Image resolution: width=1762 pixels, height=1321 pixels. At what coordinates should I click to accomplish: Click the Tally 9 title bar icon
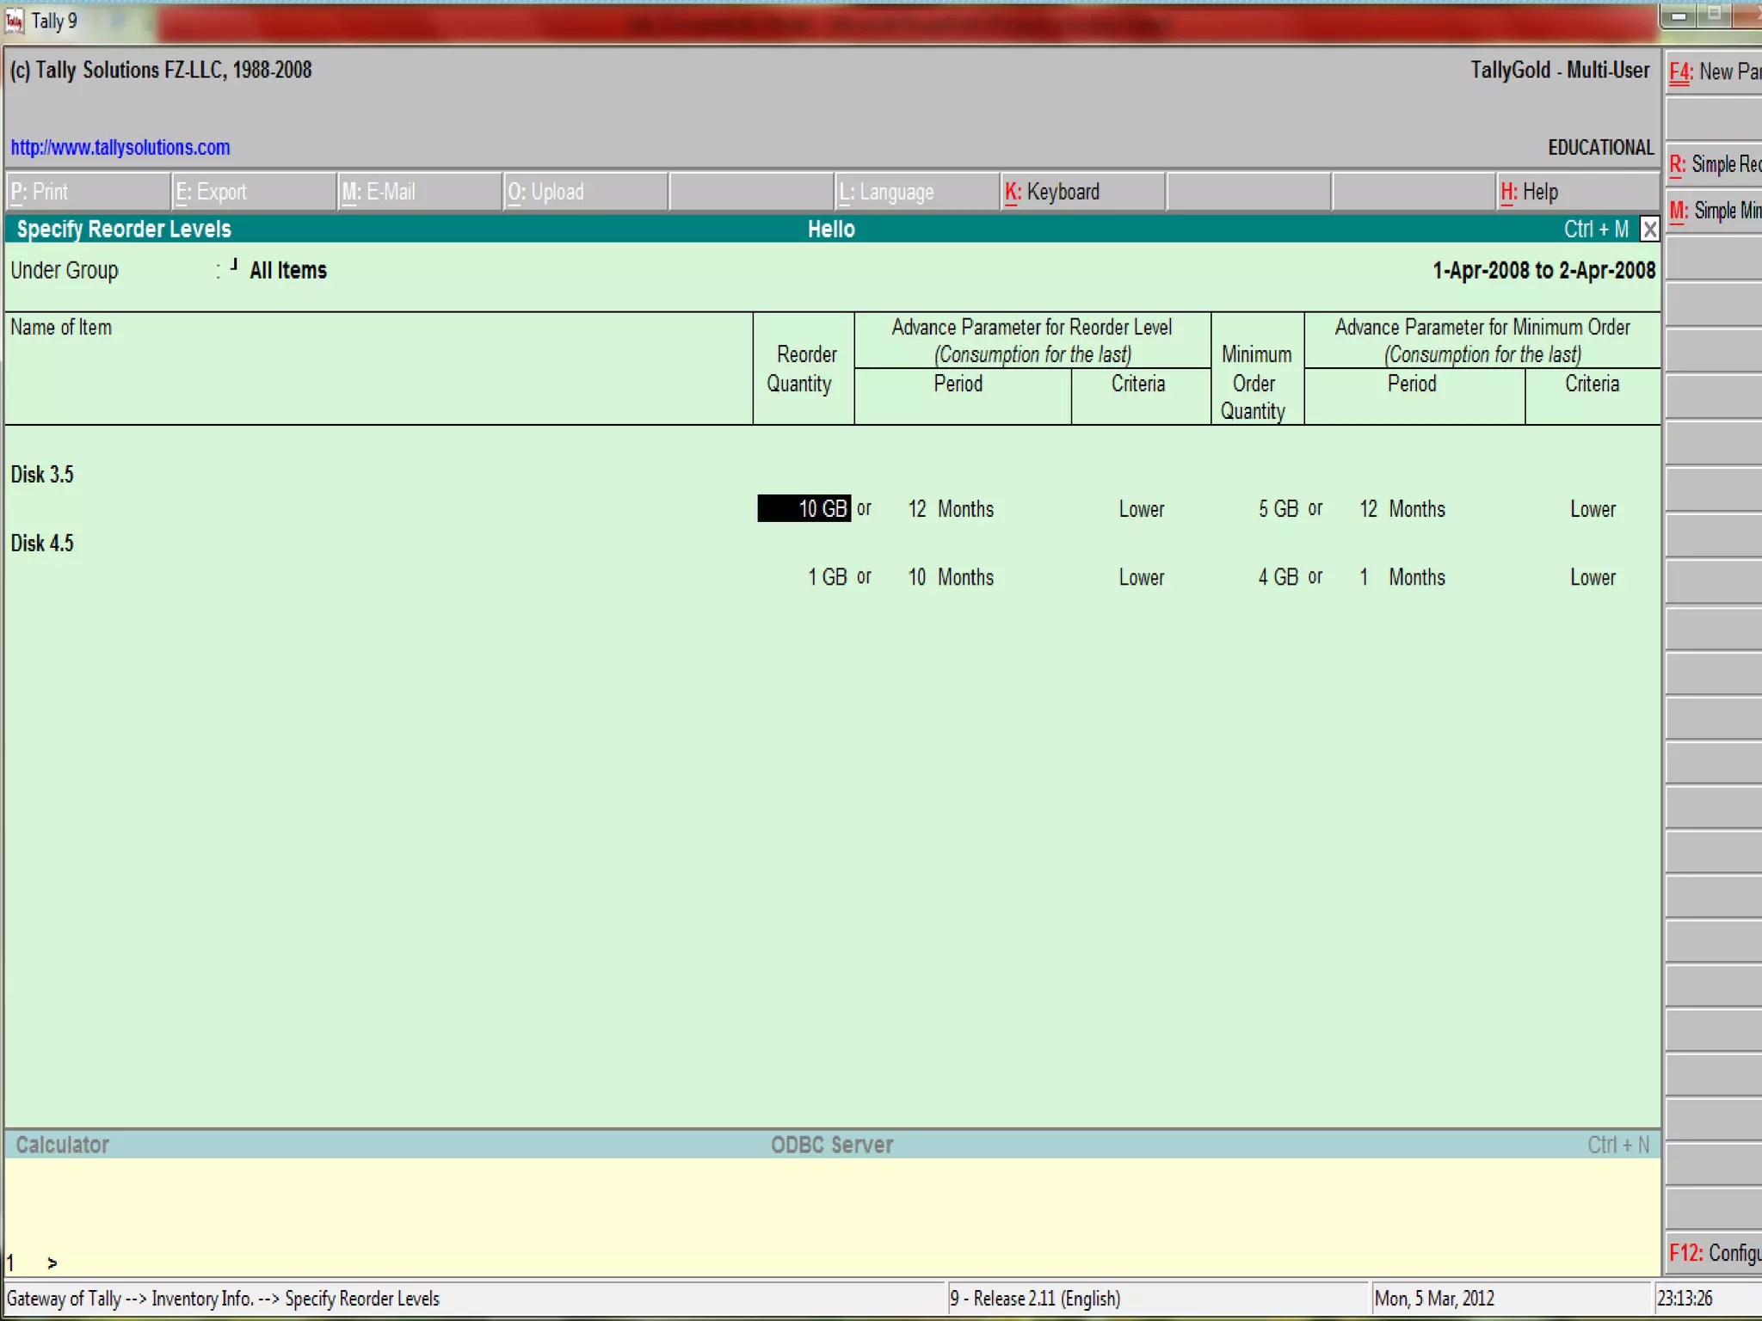[15, 22]
